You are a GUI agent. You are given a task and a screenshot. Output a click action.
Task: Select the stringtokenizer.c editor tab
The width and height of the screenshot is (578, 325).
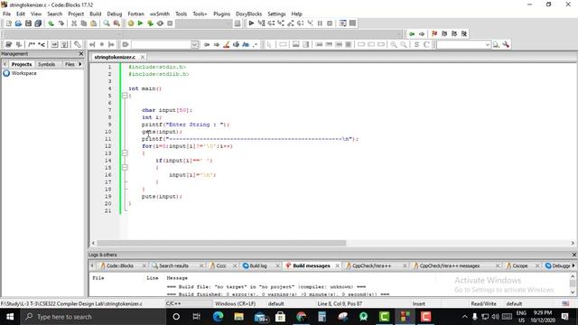click(115, 57)
